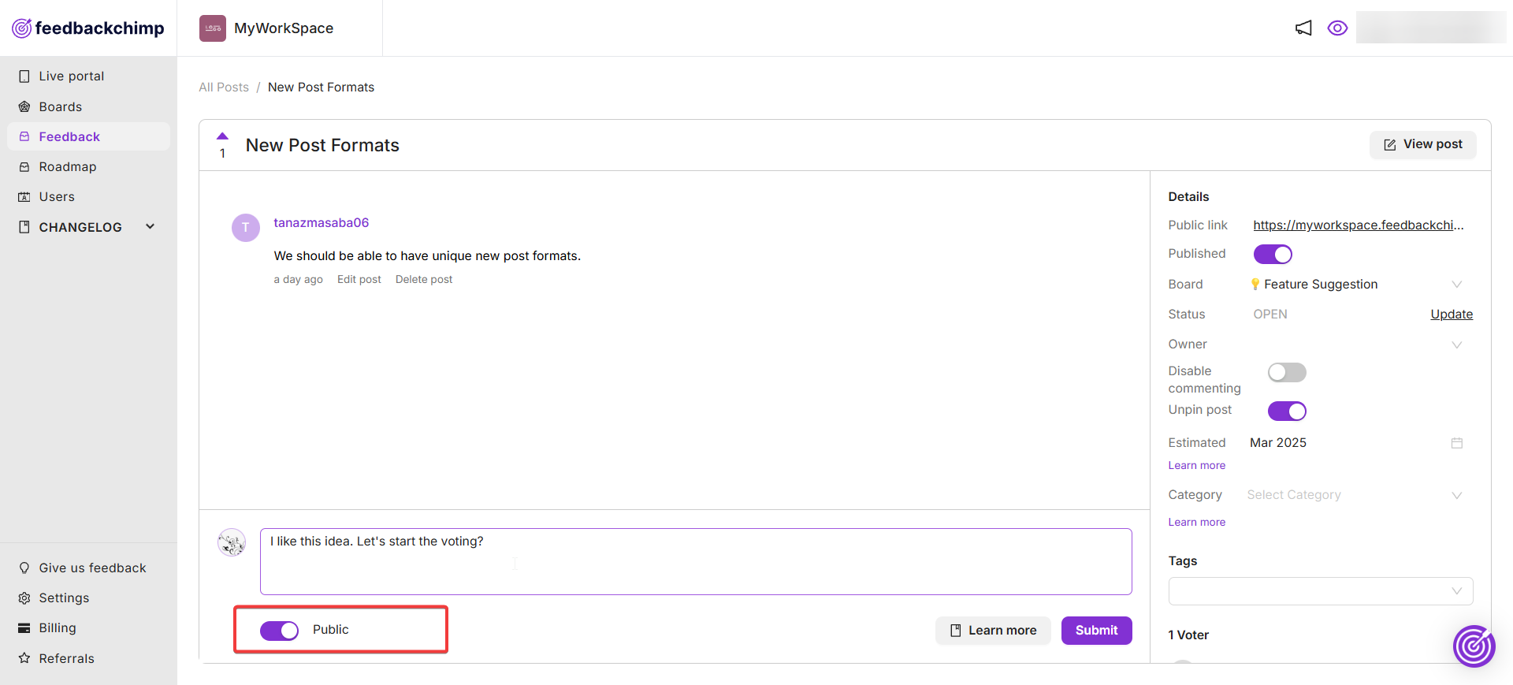The width and height of the screenshot is (1513, 685).
Task: Submit the comment
Action: click(1096, 631)
